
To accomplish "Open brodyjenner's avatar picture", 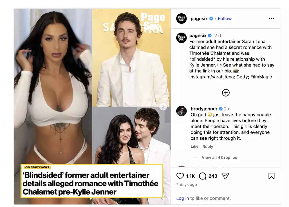I will click(181, 111).
